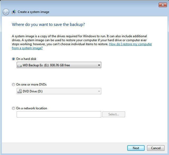Screen dimensions: 169x155
Task: Click the arrow on the DVD drive dropdown
Action: [x=99, y=91]
